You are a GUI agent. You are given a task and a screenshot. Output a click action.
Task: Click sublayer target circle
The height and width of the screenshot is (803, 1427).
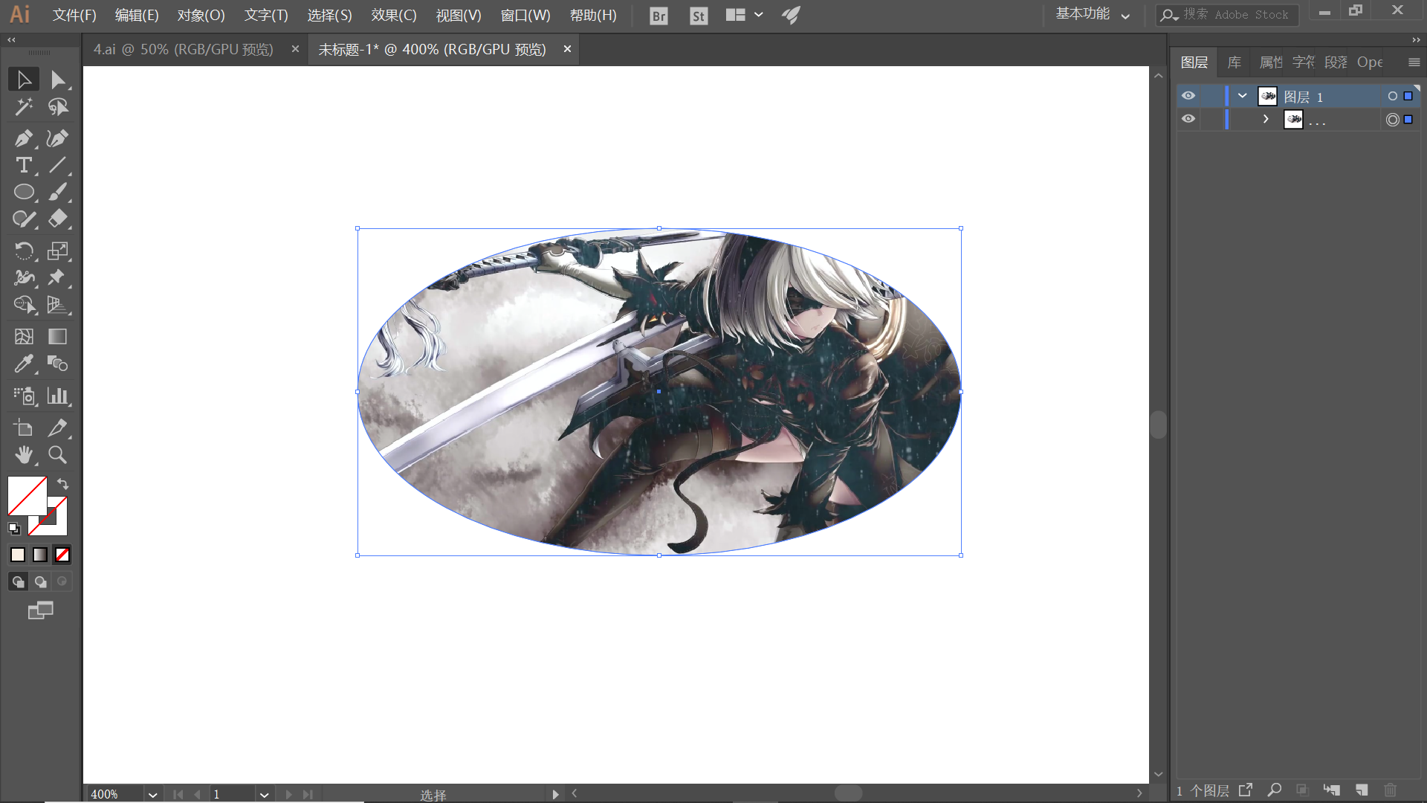[1392, 120]
